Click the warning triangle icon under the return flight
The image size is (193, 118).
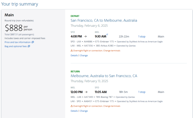(x=72, y=106)
